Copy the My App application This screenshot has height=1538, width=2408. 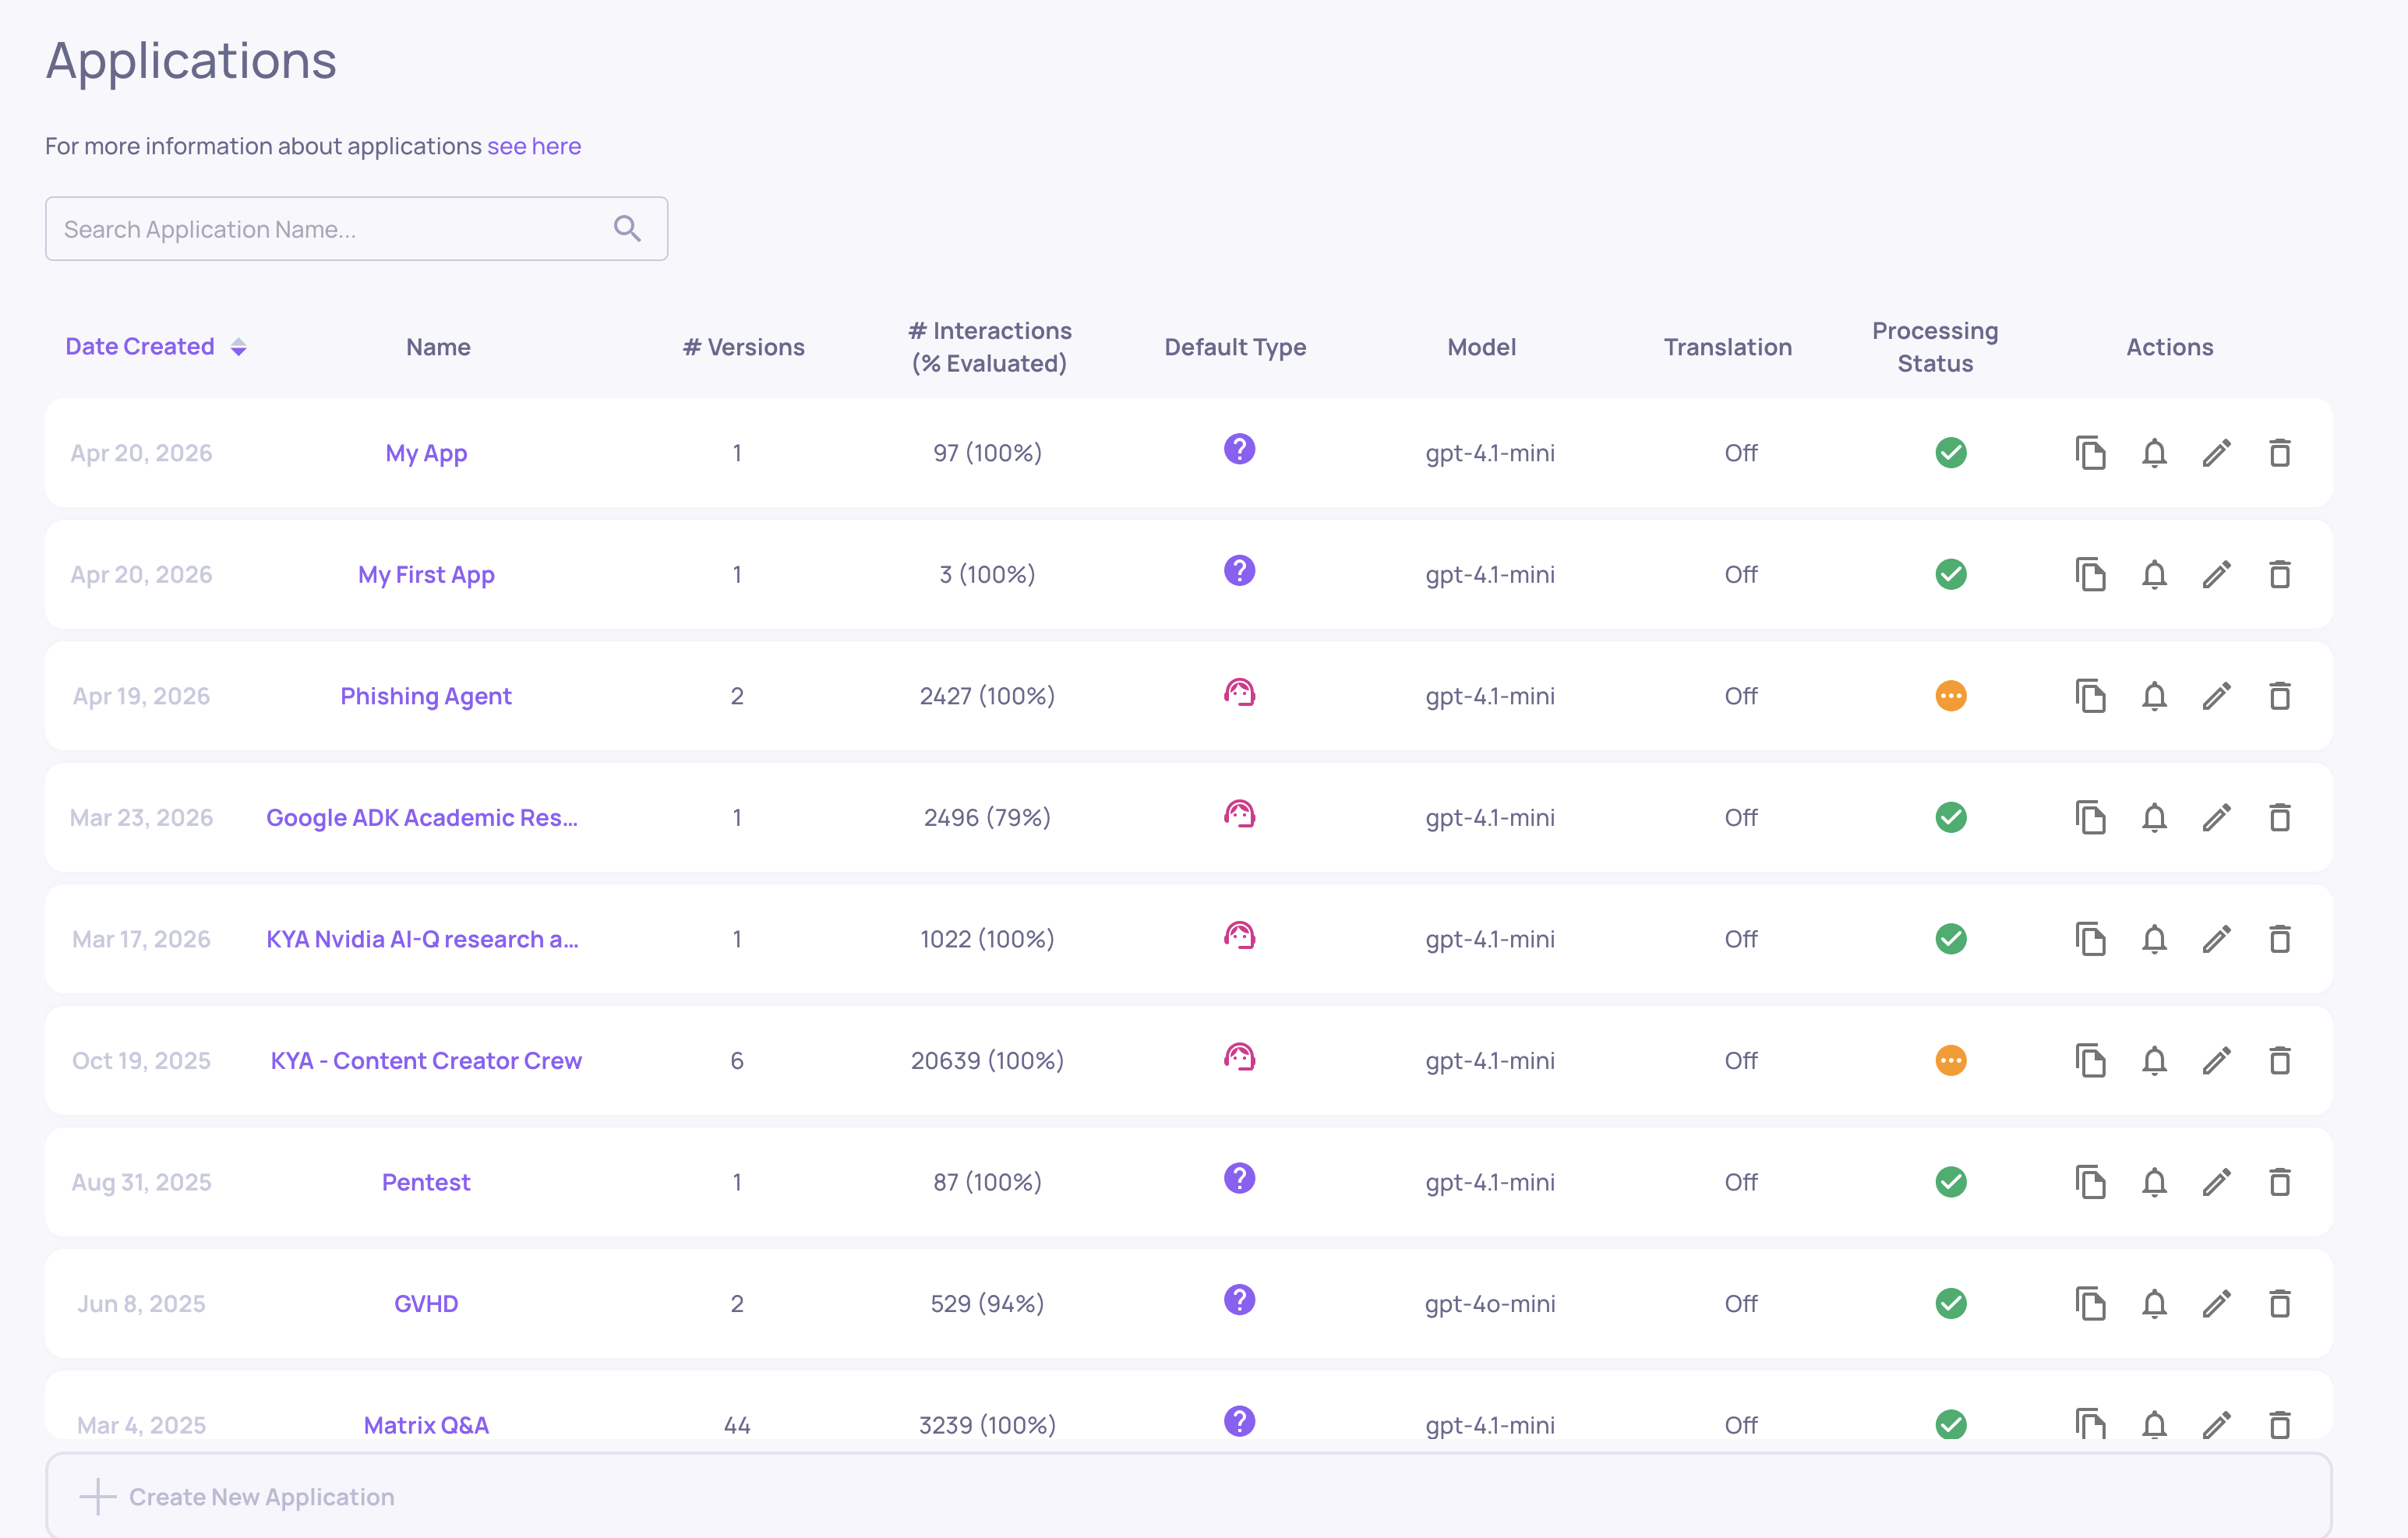point(2090,453)
